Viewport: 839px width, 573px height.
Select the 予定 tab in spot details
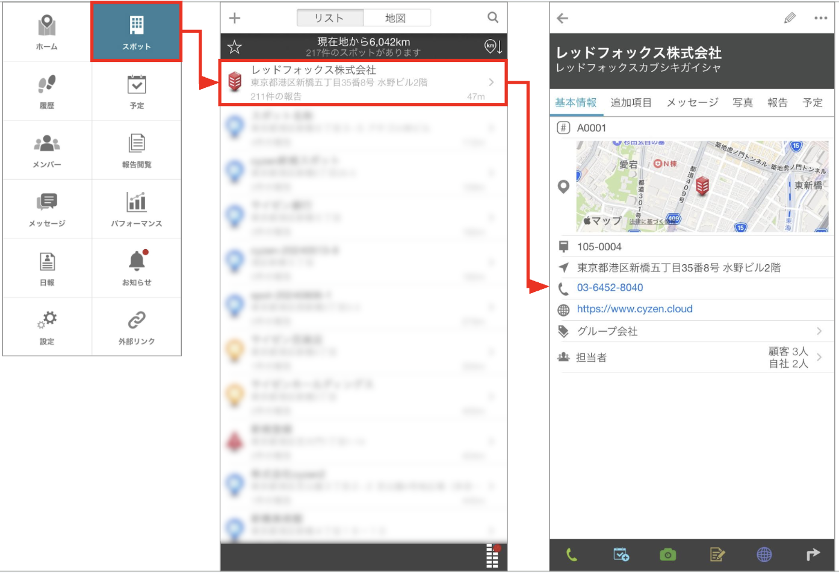click(813, 102)
